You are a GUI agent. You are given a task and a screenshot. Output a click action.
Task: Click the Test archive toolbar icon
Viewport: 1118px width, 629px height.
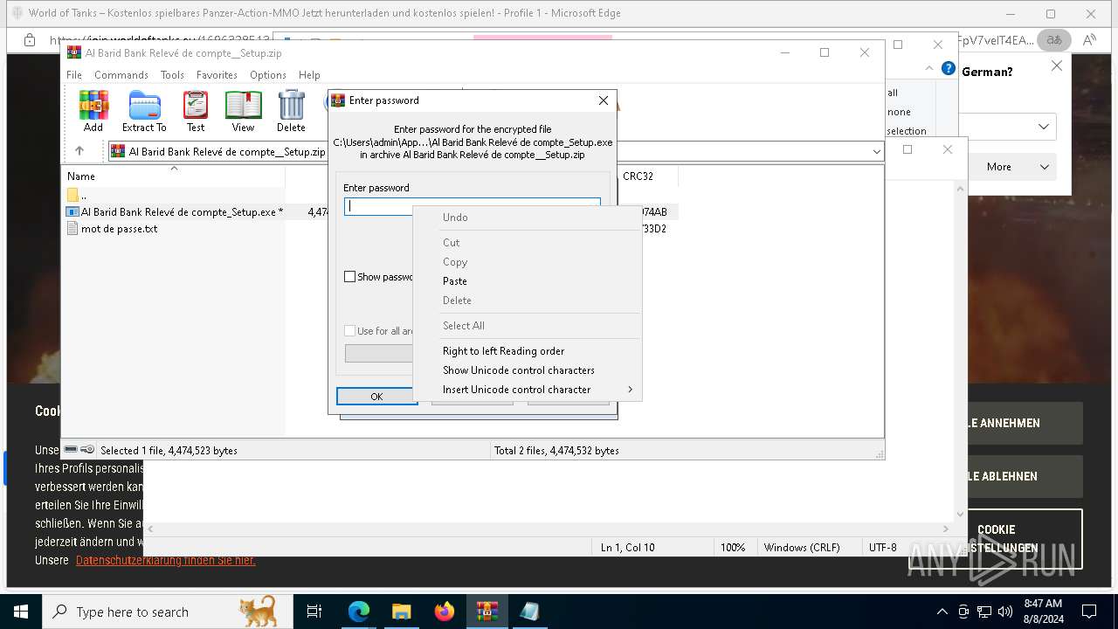[x=196, y=111]
